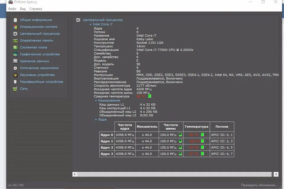Click the horizontal scrollbar right arrow
This screenshot has width=284, height=189.
click(276, 174)
